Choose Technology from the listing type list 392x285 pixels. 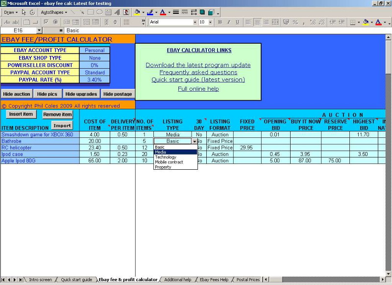click(175, 157)
